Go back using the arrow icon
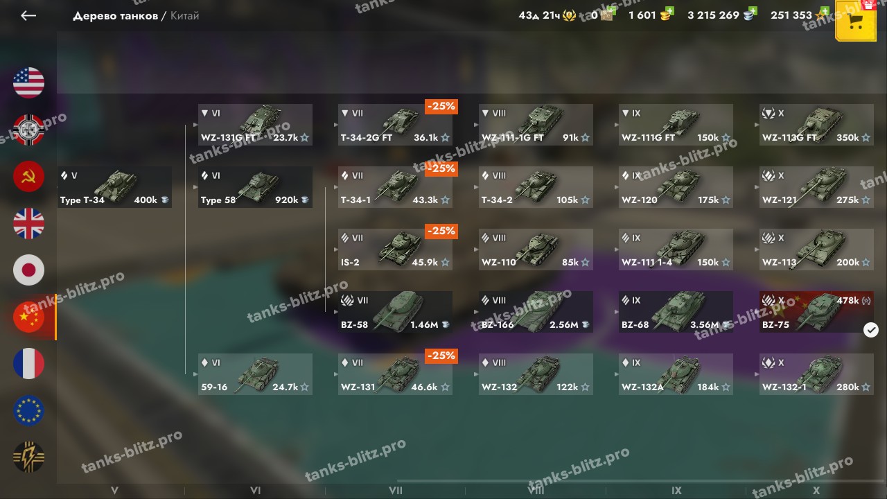887x499 pixels. pyautogui.click(x=28, y=15)
